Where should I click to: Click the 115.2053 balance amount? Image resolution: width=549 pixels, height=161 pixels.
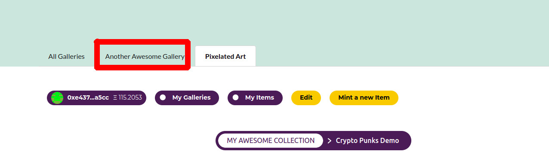[130, 97]
